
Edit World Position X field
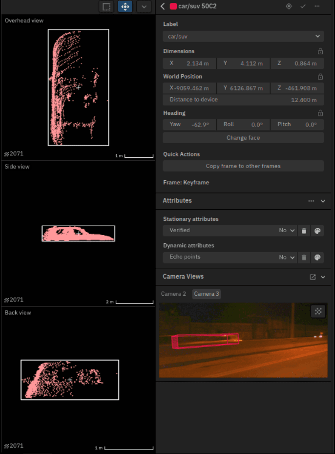tap(189, 88)
